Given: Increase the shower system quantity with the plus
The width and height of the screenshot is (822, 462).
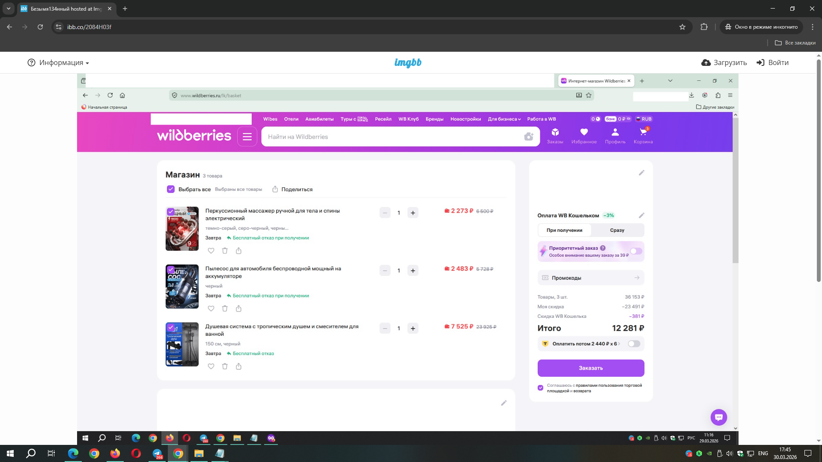Looking at the screenshot, I should (413, 329).
